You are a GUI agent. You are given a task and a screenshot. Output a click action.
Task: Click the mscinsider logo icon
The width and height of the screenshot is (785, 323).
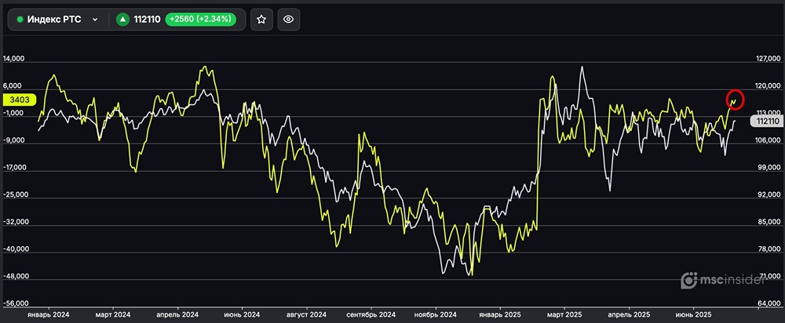[688, 280]
